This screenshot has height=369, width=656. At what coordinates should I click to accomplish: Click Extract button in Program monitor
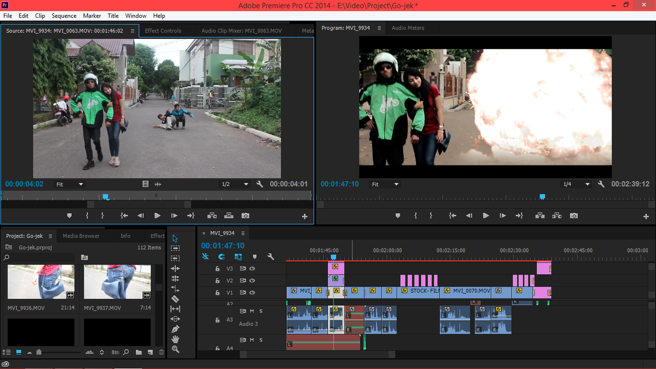pyautogui.click(x=557, y=216)
